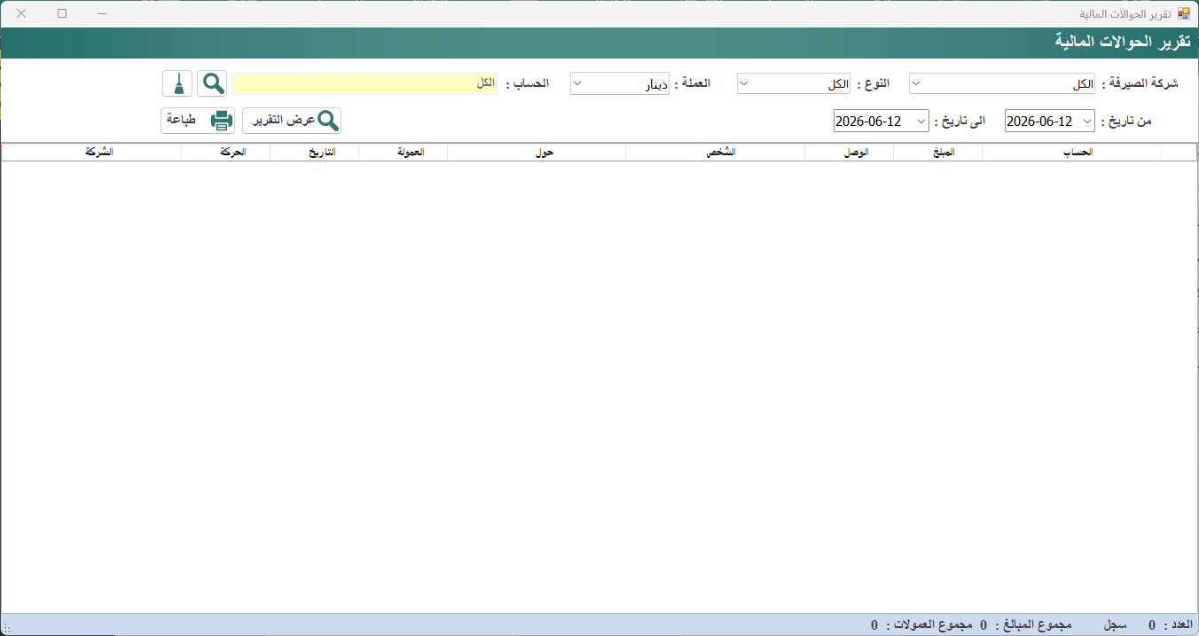Maximize the report window
The width and height of the screenshot is (1199, 636).
point(62,13)
